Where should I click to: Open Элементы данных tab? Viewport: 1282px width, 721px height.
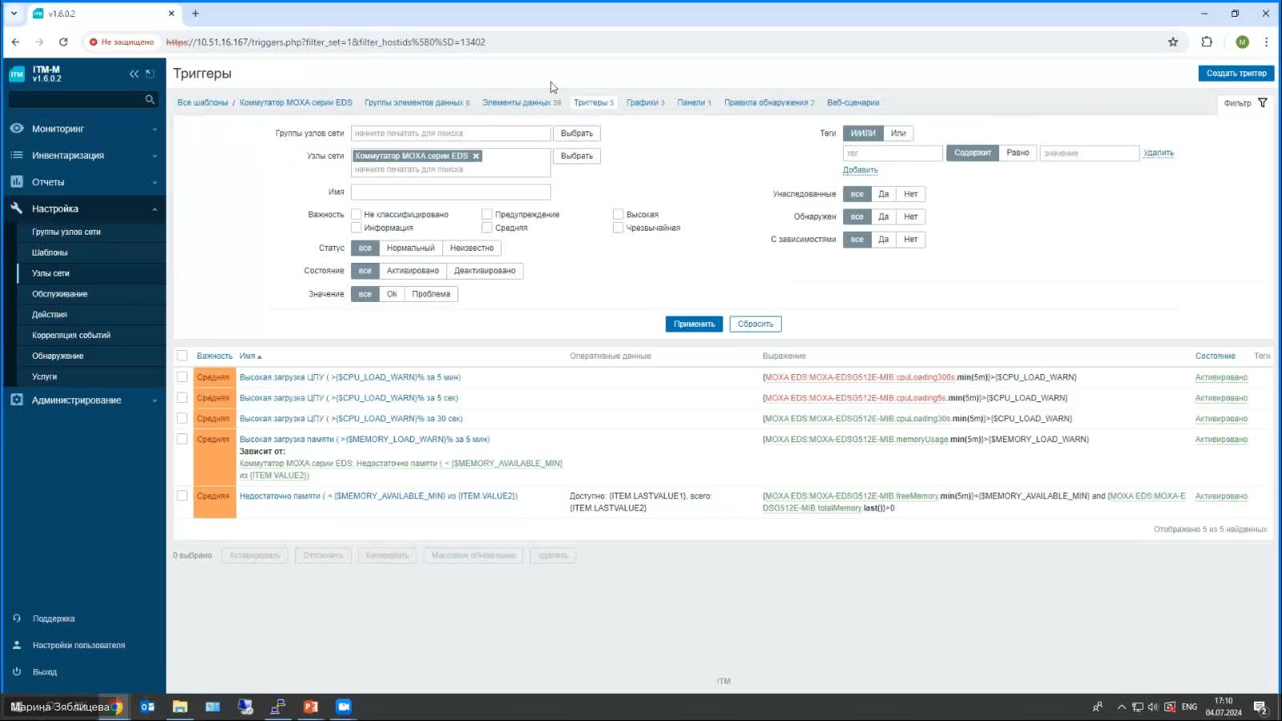pos(516,103)
